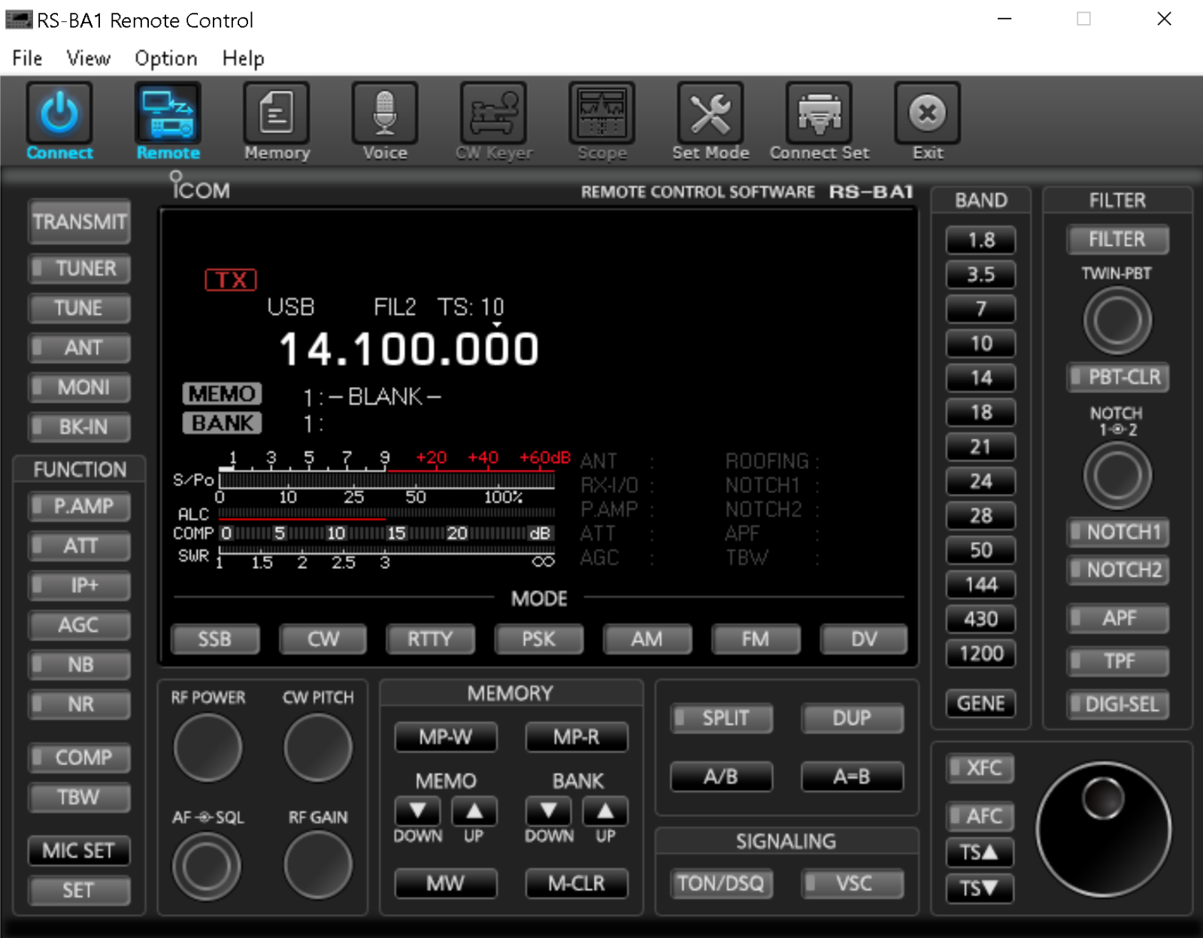The image size is (1203, 938).
Task: Click the MP-W memo pad write
Action: tap(446, 737)
